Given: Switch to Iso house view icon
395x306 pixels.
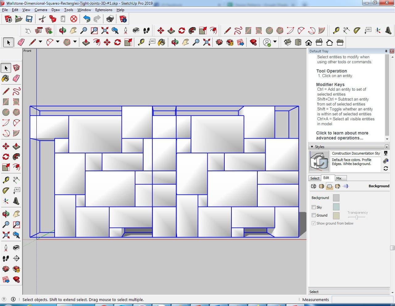Looking at the screenshot, I should [287, 42].
